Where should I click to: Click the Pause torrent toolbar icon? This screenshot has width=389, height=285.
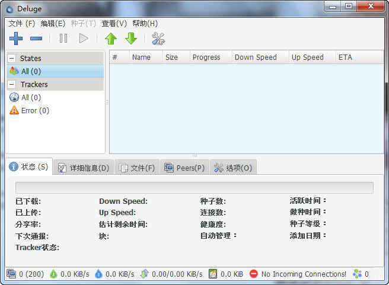[x=63, y=39]
